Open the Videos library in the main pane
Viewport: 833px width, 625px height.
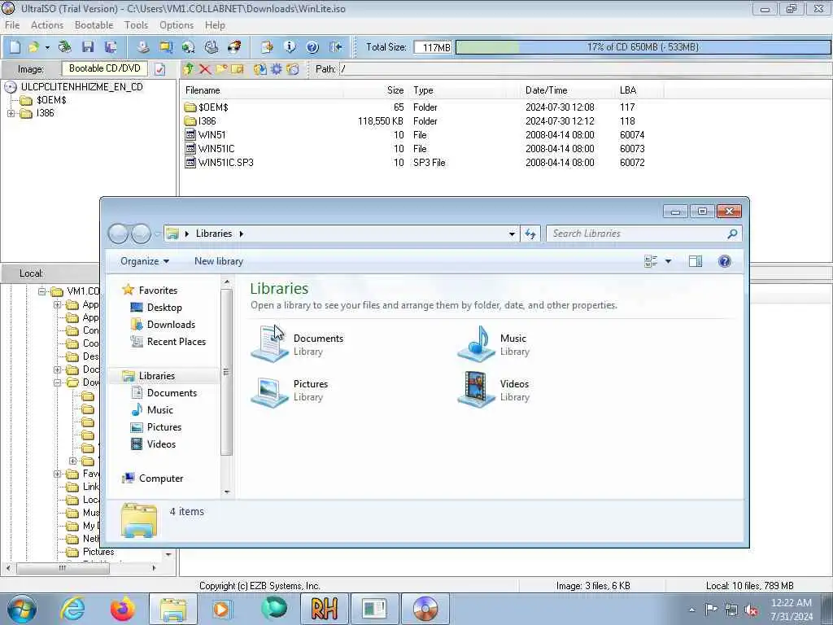494,390
